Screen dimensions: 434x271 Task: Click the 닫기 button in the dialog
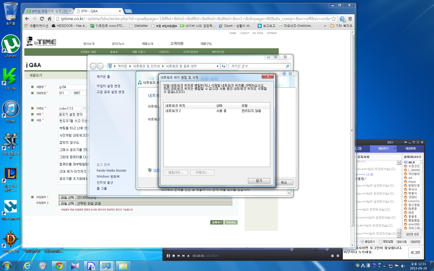pyautogui.click(x=259, y=181)
